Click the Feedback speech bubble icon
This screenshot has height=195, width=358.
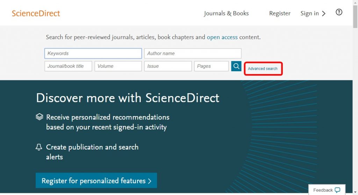337,190
